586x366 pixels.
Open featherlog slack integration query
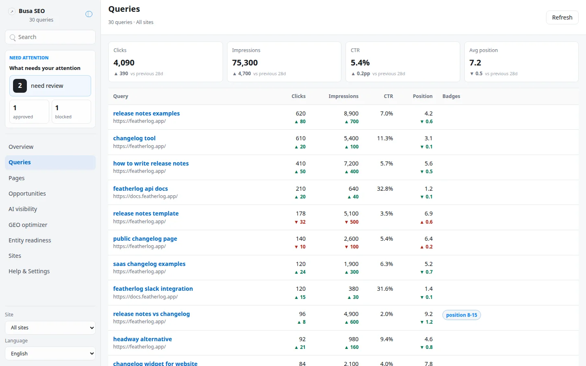point(153,289)
